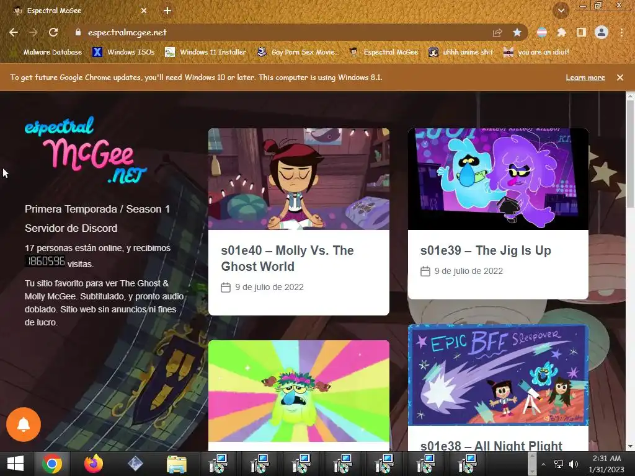Open Epic BFF Sleepover thumbnail
The image size is (635, 476).
(x=498, y=375)
